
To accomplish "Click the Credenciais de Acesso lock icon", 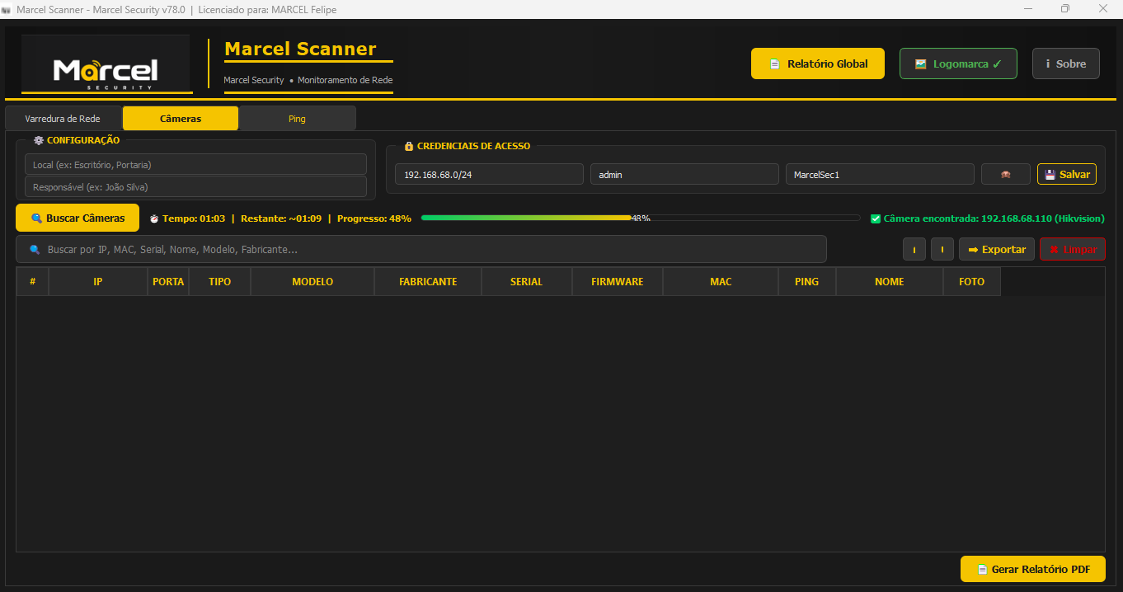I will click(x=409, y=146).
